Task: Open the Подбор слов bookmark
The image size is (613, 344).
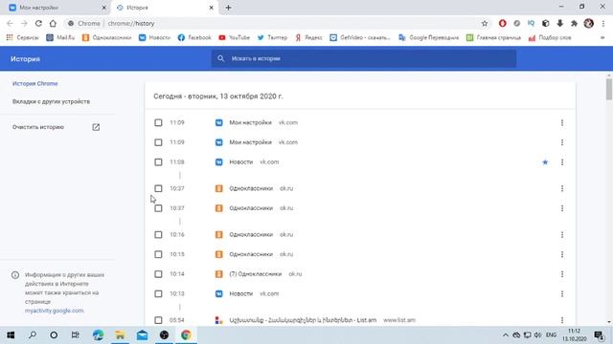Action: (550, 37)
